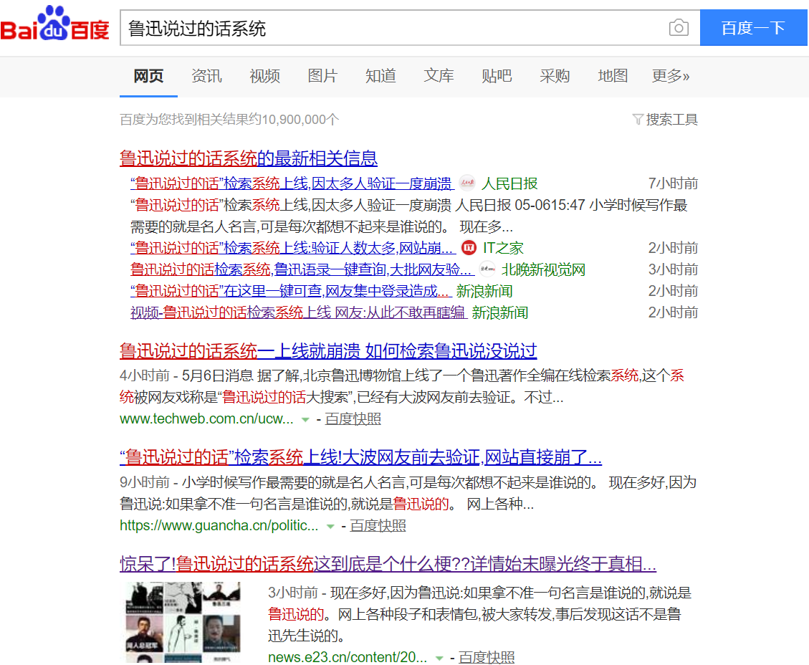Click the 百度一下 search button
Viewport: 809px width, 665px height.
point(753,27)
